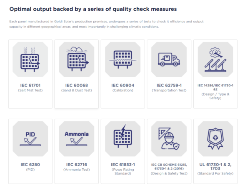Click the IEC 61701 label
Image resolution: width=250 pixels, height=187 pixels.
pyautogui.click(x=30, y=85)
